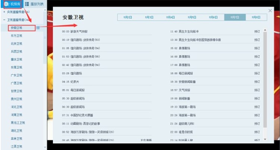Click the 06:30 program entry

(x=73, y=107)
